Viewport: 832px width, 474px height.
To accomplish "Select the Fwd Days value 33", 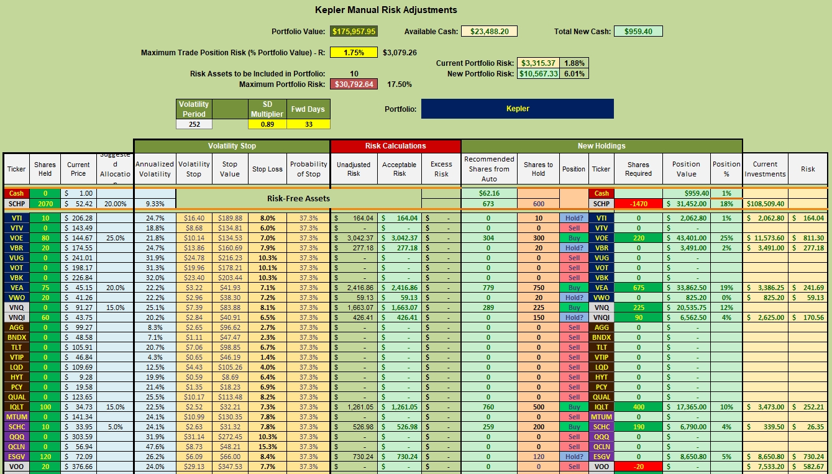I will 308,124.
